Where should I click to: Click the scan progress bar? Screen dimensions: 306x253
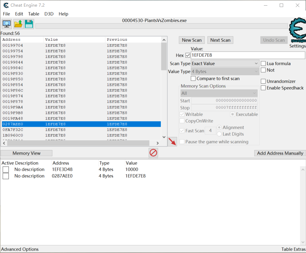[162, 26]
